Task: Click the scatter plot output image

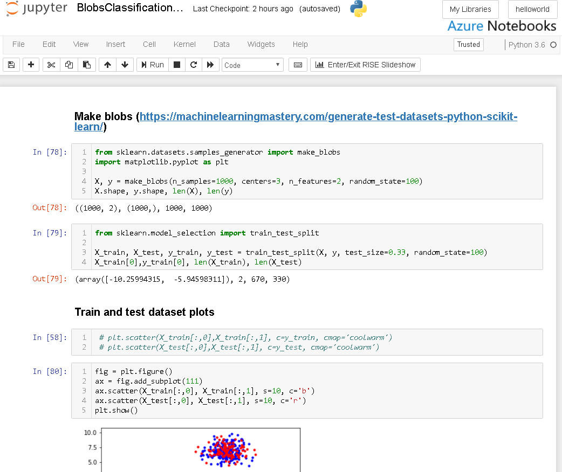Action: click(192, 450)
